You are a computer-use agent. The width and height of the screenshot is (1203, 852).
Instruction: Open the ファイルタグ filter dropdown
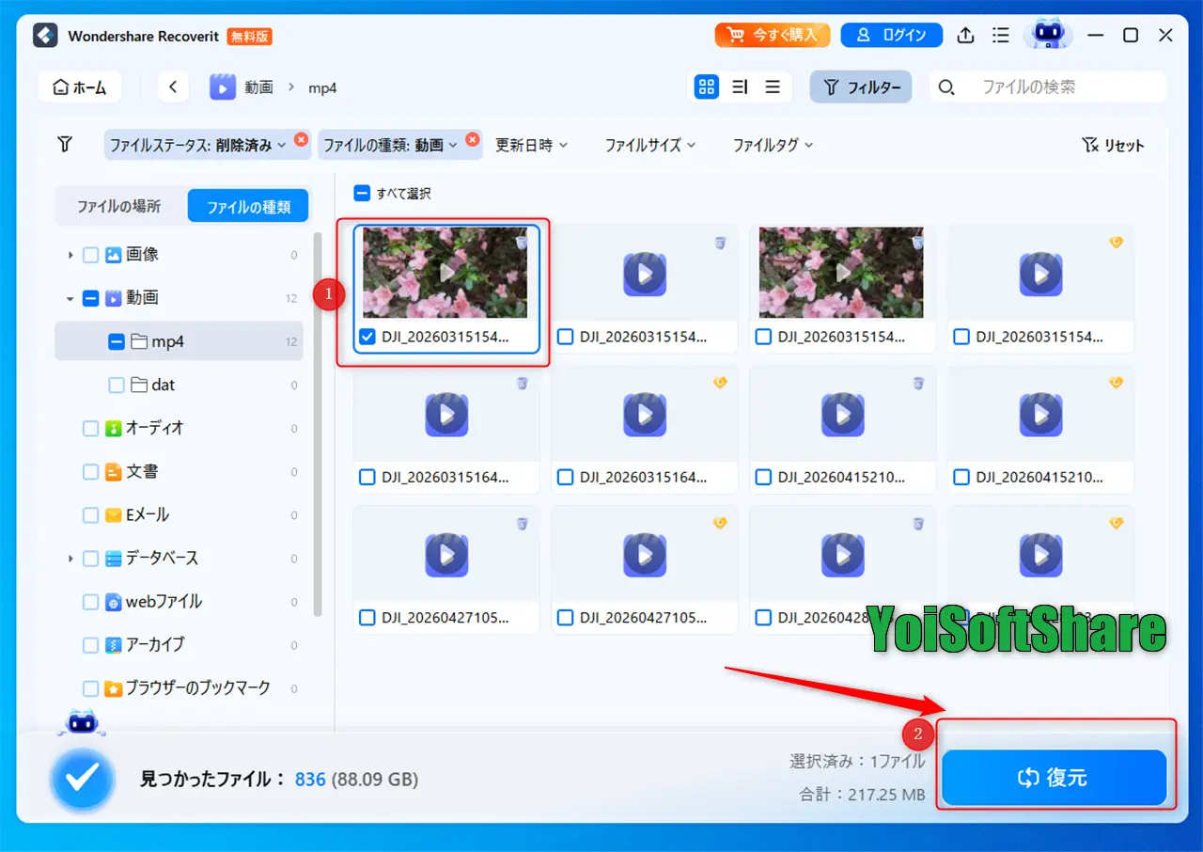point(773,145)
